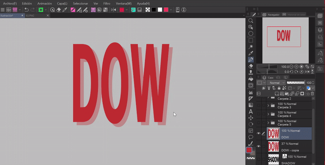Expand the Carpeta 4 folder
The image size is (325, 165).
point(268,114)
